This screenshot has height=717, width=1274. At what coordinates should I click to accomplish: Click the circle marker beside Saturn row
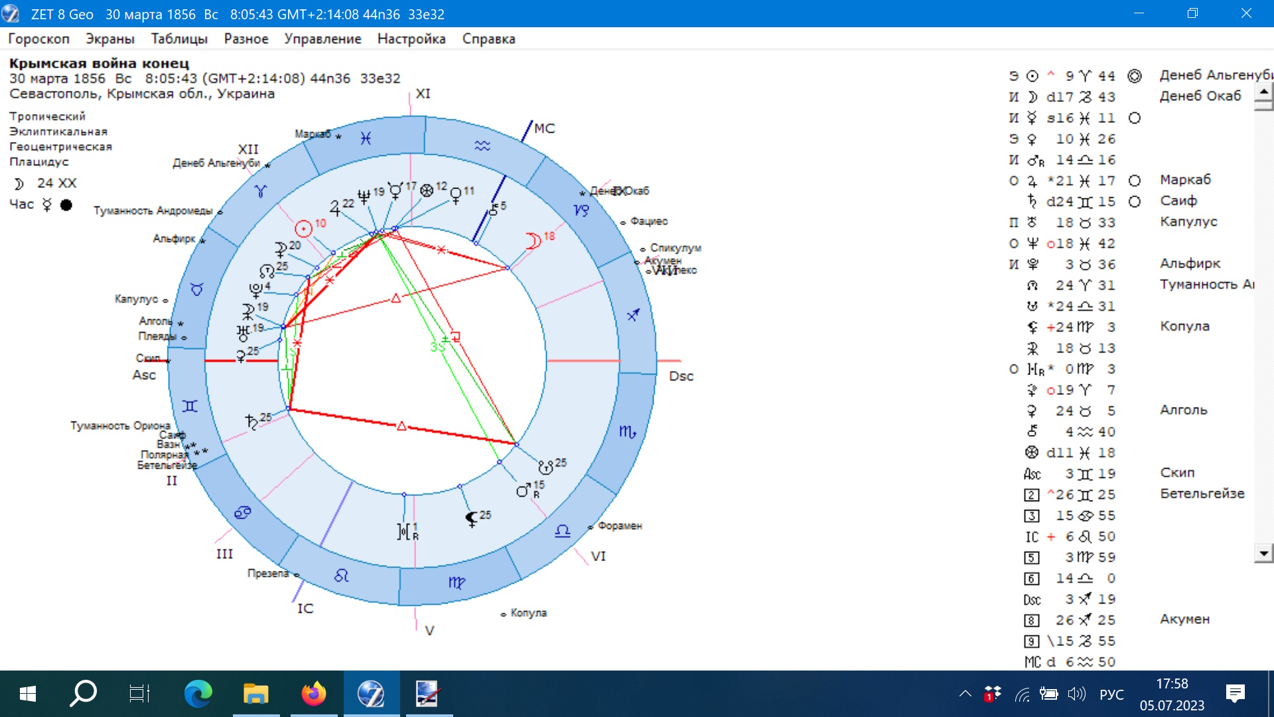click(x=1135, y=202)
